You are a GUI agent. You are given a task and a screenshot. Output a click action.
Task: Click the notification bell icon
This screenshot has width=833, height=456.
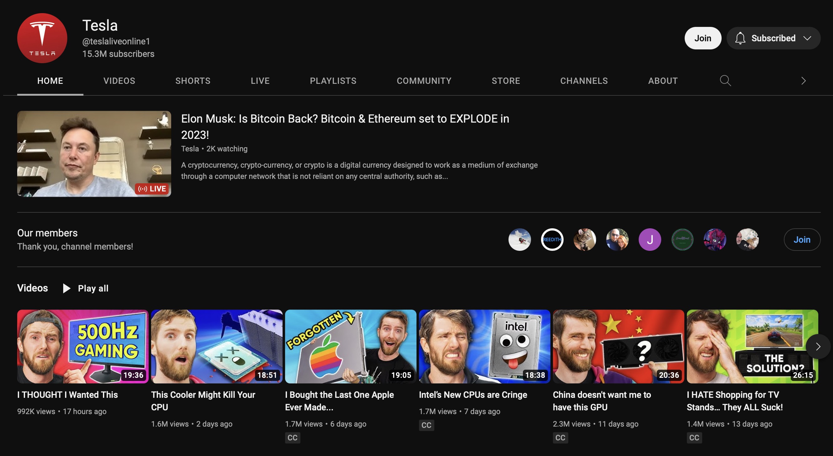point(740,38)
